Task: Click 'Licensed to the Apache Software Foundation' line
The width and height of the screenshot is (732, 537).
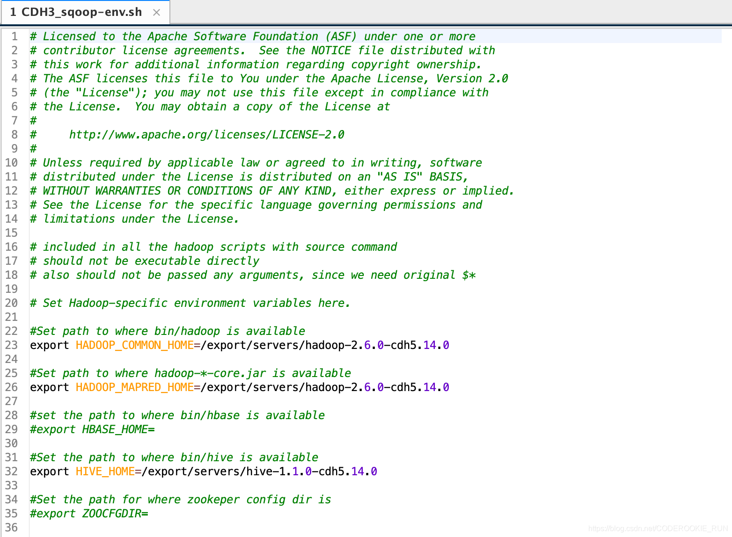Action: coord(253,36)
